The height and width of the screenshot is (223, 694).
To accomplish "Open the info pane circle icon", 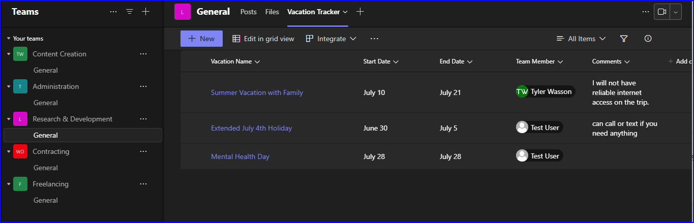I will coord(648,39).
